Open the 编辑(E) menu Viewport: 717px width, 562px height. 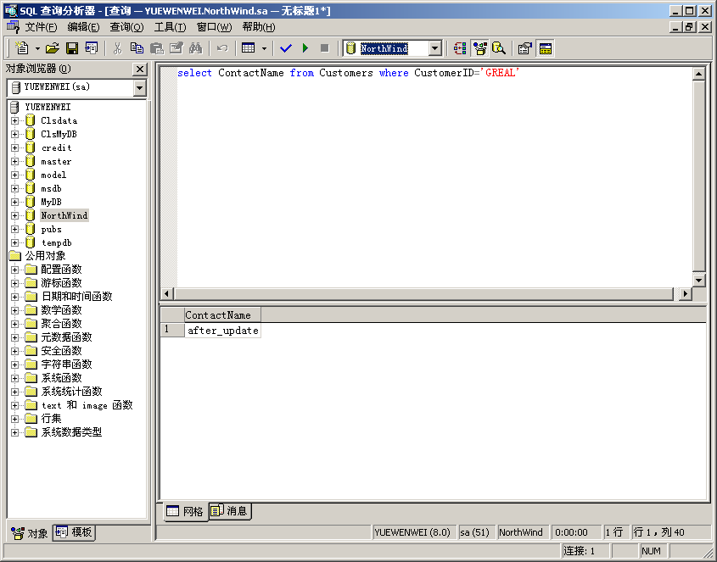tap(83, 27)
